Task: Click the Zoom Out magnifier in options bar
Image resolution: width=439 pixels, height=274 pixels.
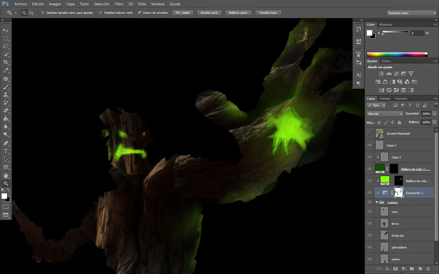Action: (x=31, y=13)
